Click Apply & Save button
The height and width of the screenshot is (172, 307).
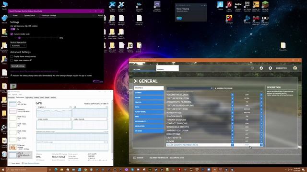coord(177,158)
